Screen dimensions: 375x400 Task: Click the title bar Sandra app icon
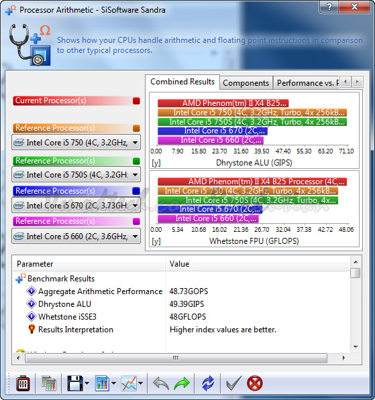coord(11,10)
